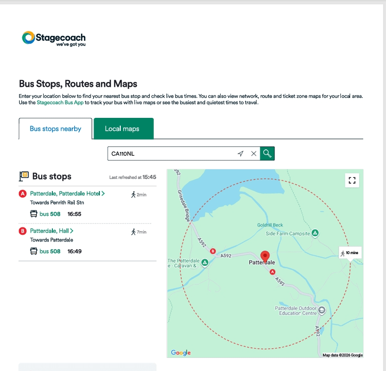
Task: Click the Patterdale Caravan campsite icon
Action: click(x=205, y=263)
